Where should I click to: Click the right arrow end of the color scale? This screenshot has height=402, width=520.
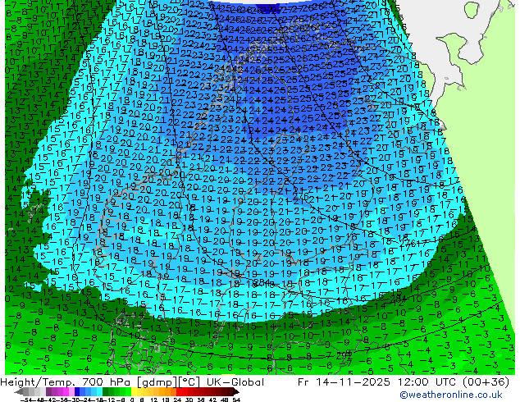point(236,391)
